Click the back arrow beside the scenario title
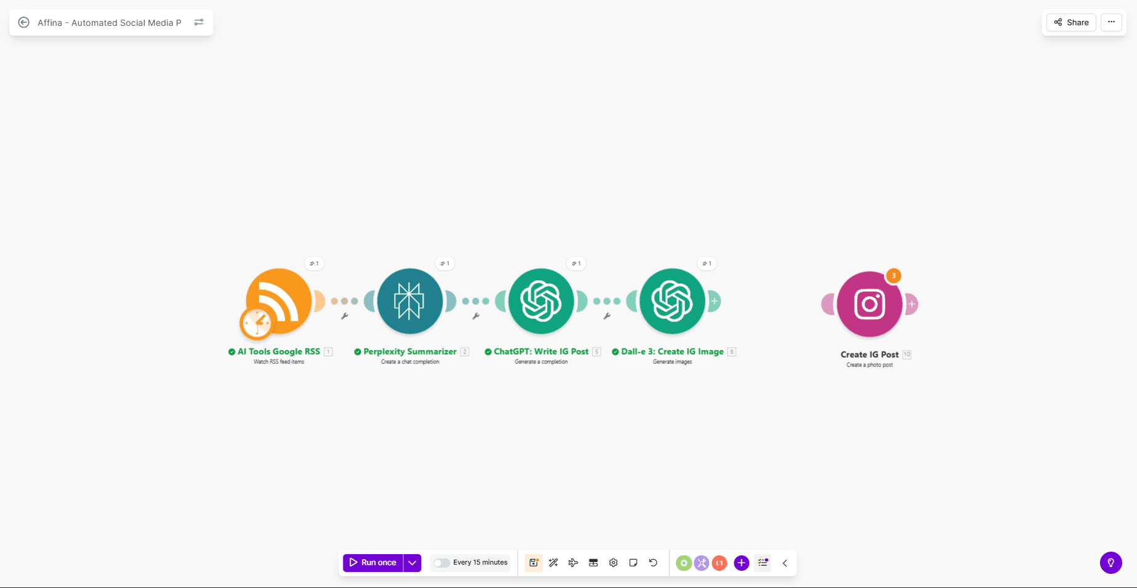The width and height of the screenshot is (1137, 588). pos(23,22)
